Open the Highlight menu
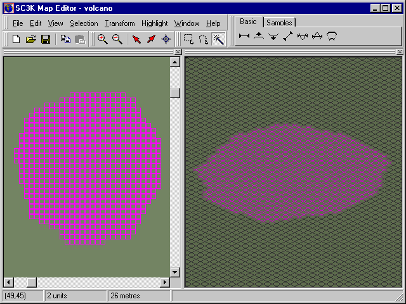The width and height of the screenshot is (406, 304). tap(155, 23)
